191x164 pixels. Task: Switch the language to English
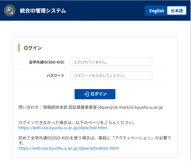[157, 11]
